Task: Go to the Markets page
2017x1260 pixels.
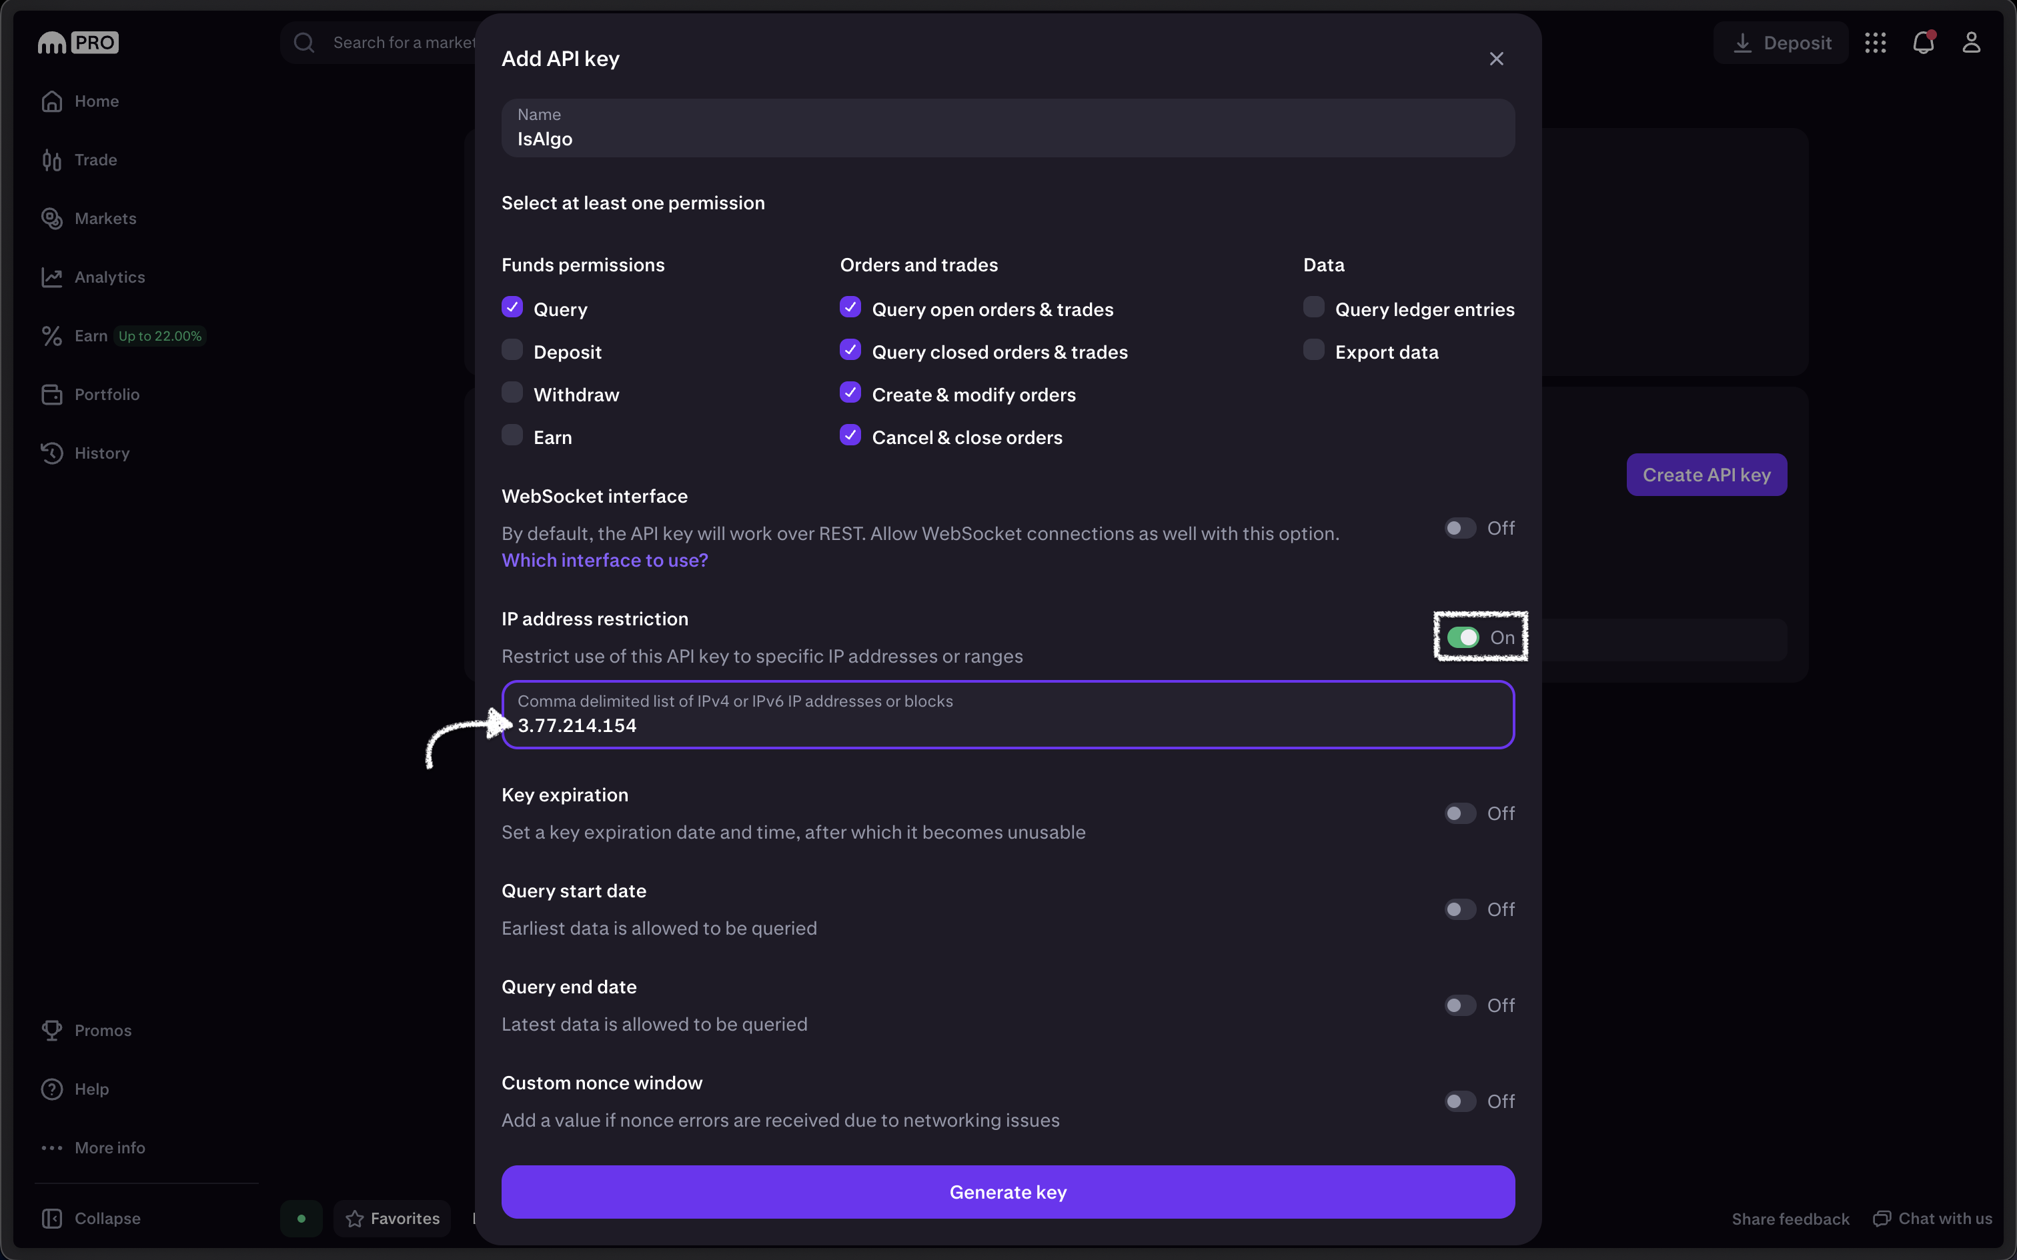Action: pos(105,219)
